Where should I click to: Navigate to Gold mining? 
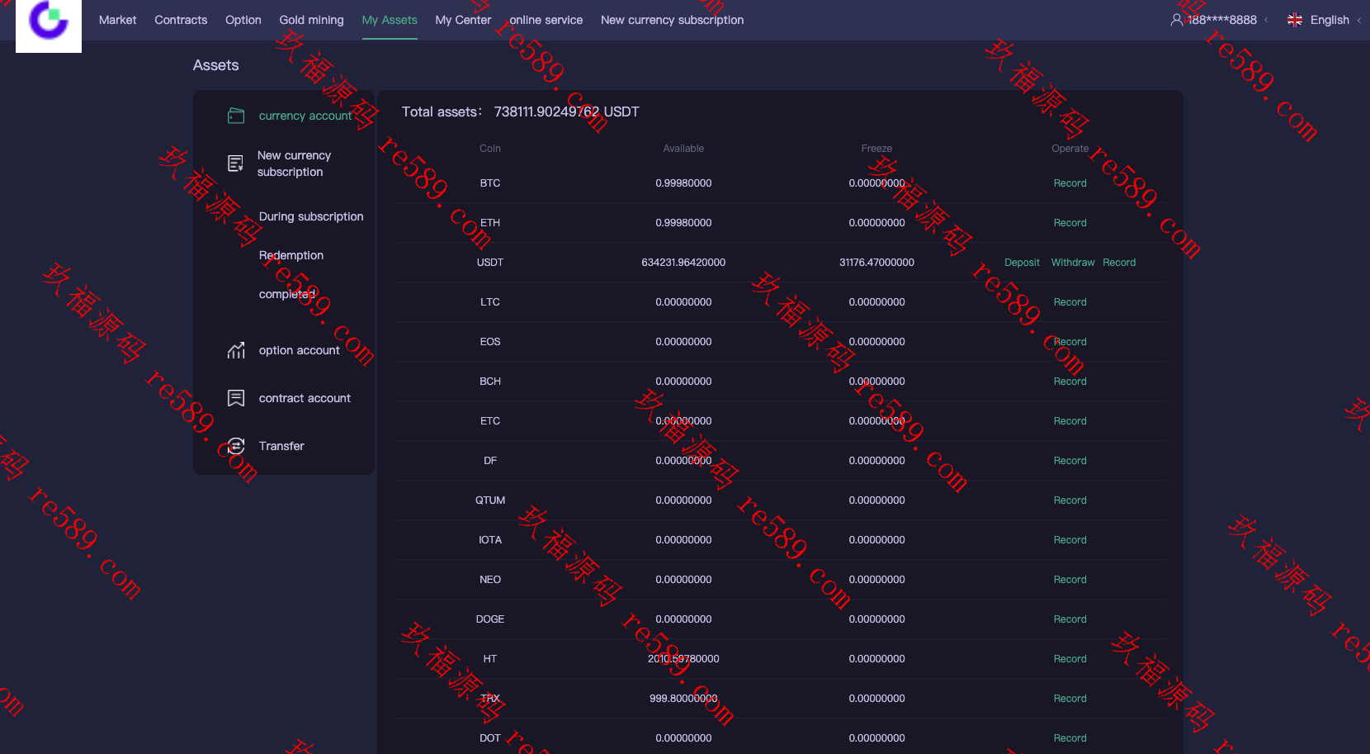point(311,20)
